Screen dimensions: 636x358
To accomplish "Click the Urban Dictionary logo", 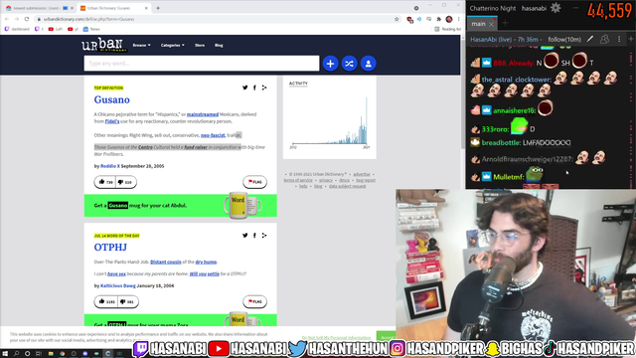I will 104,45.
